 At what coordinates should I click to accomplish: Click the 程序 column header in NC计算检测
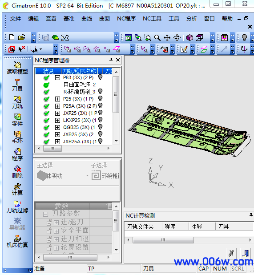coord(175,226)
